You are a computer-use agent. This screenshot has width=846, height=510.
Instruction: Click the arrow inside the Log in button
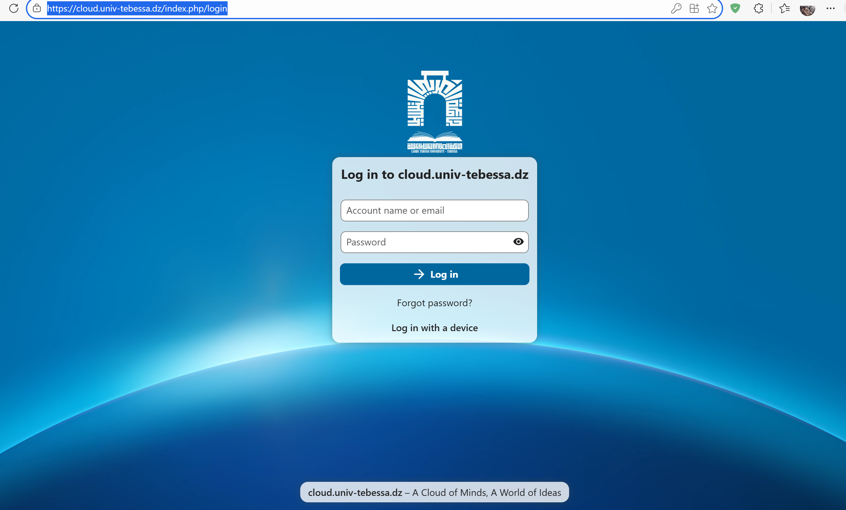point(420,274)
